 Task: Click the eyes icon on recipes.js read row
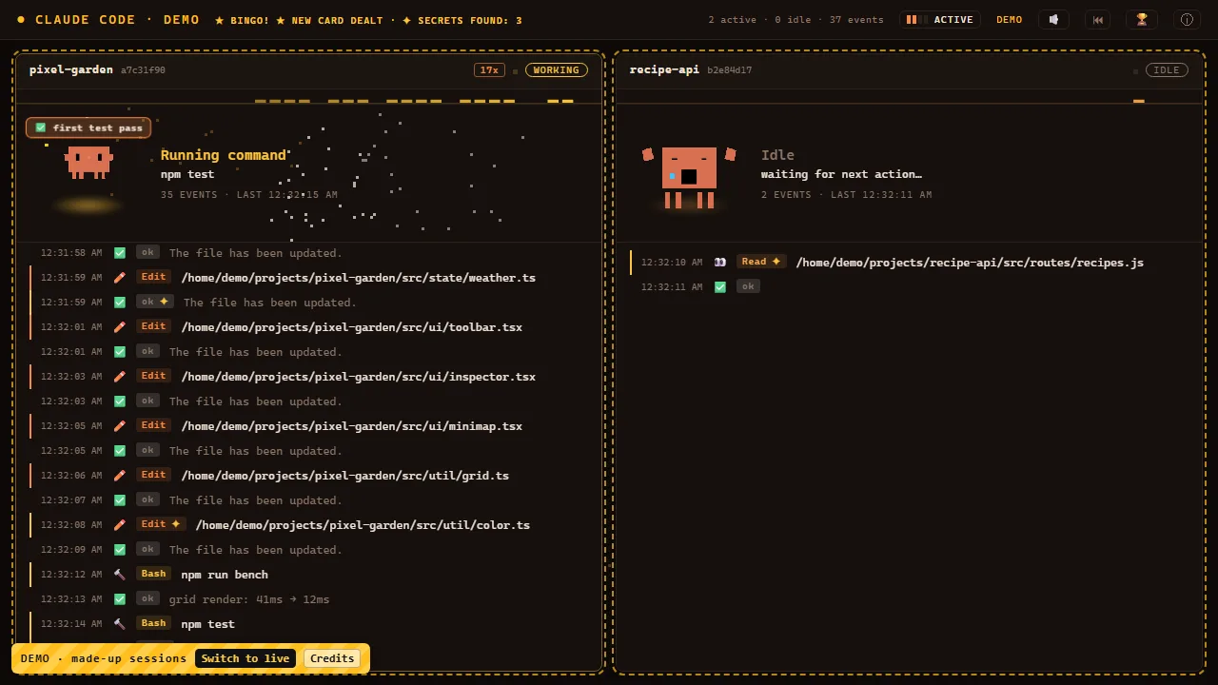pyautogui.click(x=720, y=262)
